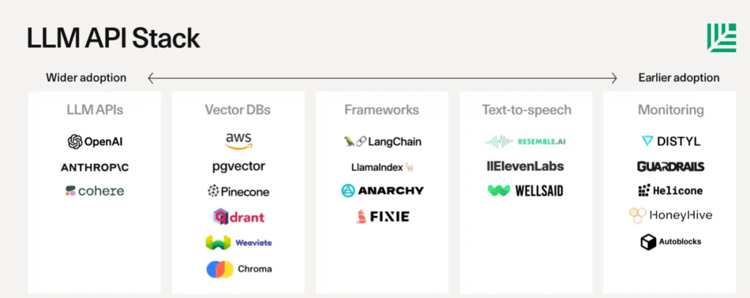
Task: Click the Anarchy logo
Action: point(382,190)
